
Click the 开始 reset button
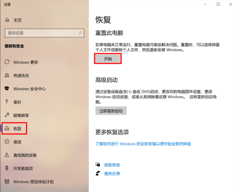click(108, 59)
